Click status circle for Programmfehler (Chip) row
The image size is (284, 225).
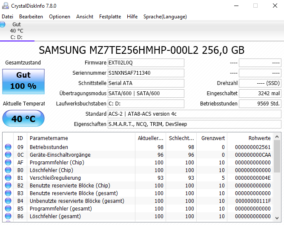[8, 162]
